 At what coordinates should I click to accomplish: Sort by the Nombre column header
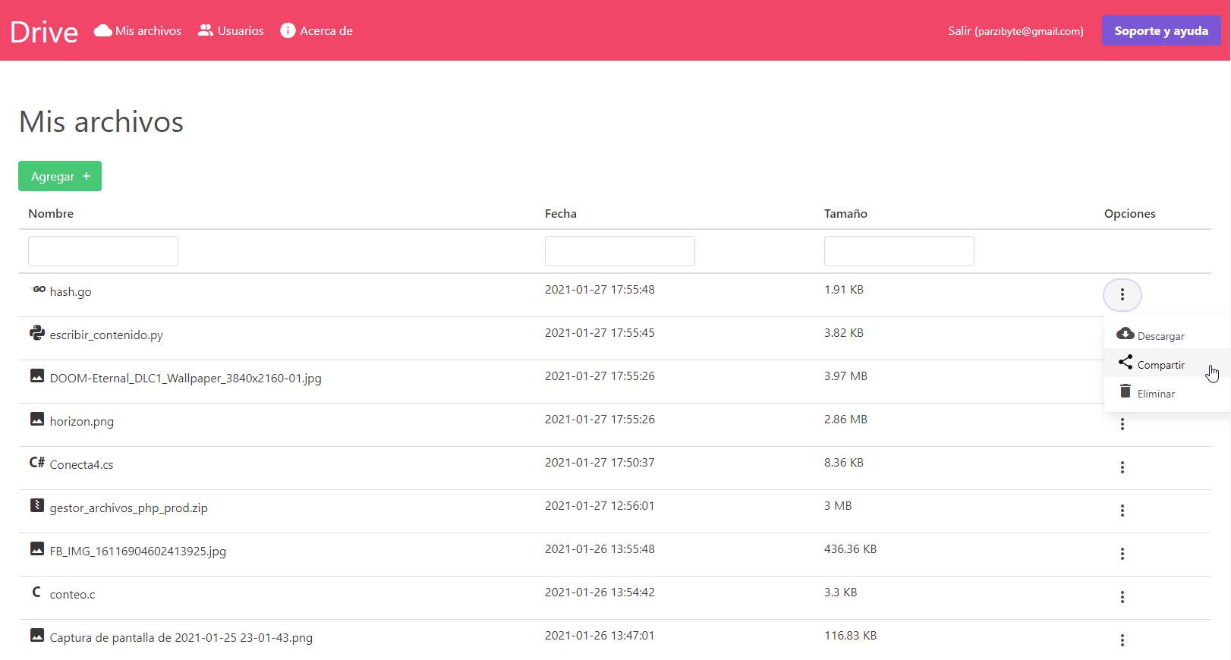(x=51, y=213)
